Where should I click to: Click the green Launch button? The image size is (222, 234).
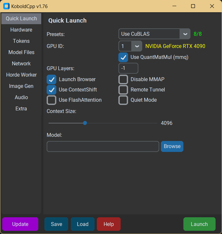pos(199,224)
